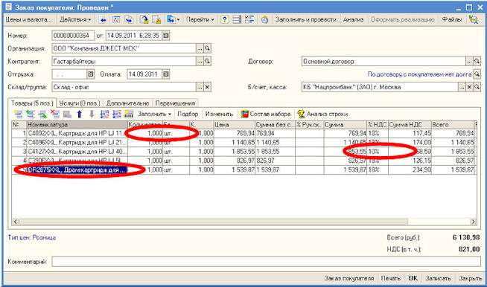The image size is (487, 287).
Task: Save with the Записать button
Action: coord(439,278)
